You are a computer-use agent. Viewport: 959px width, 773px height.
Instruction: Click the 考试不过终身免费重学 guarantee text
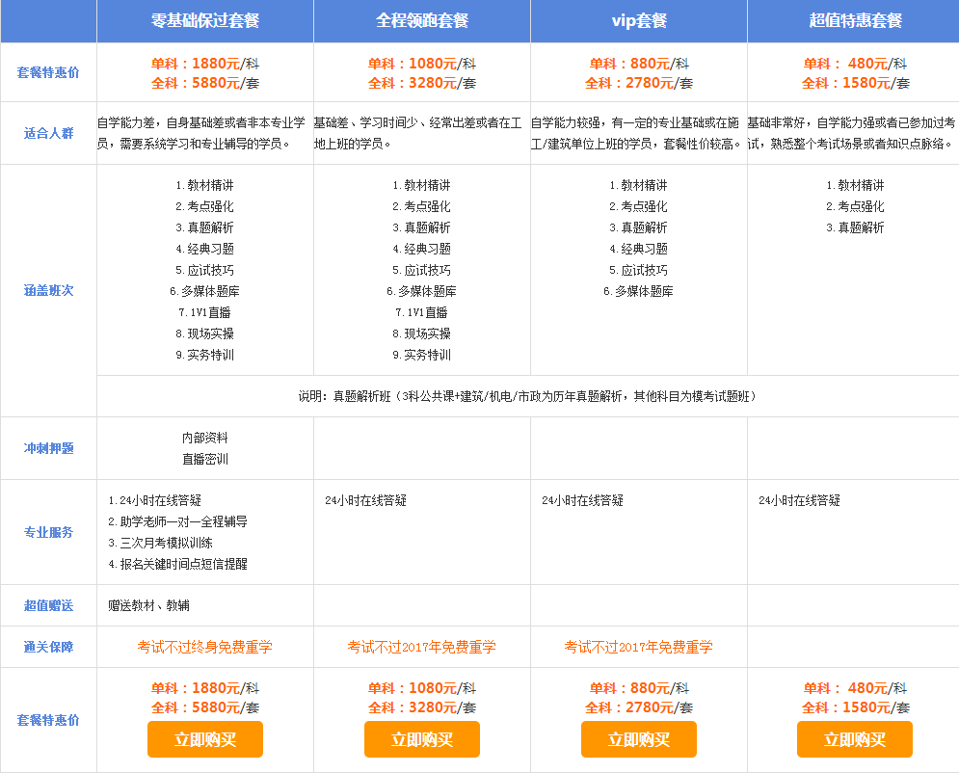click(204, 647)
